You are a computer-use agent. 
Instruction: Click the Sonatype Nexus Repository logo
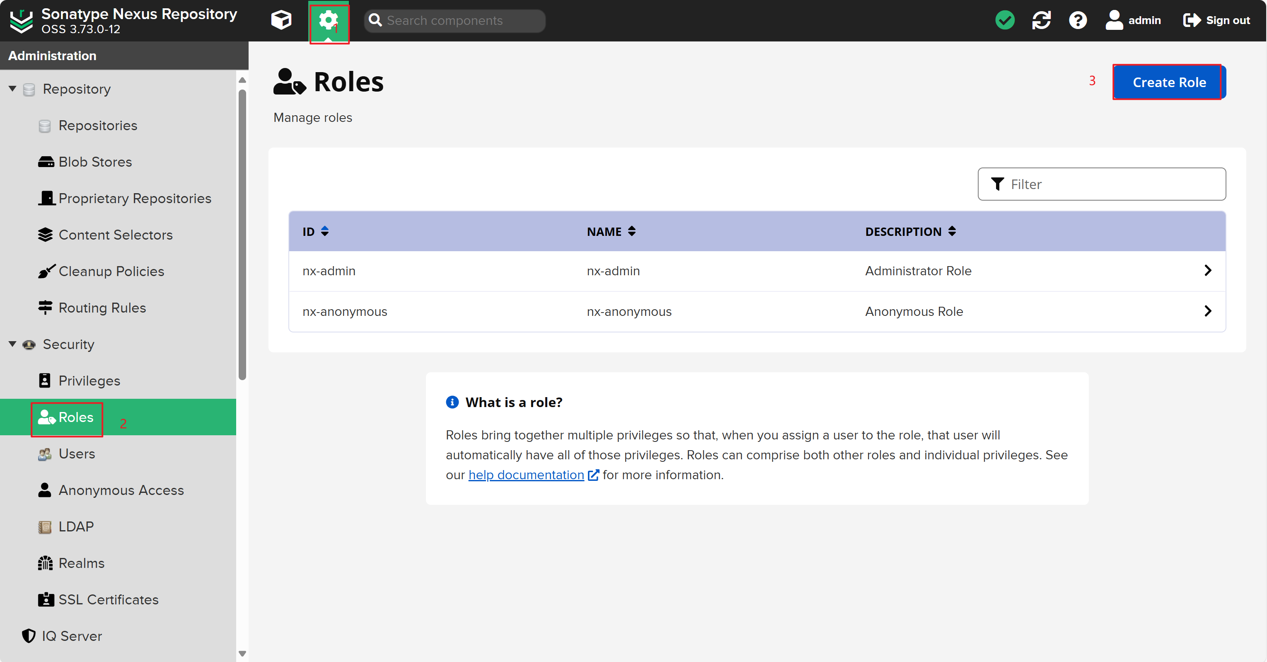(x=21, y=21)
